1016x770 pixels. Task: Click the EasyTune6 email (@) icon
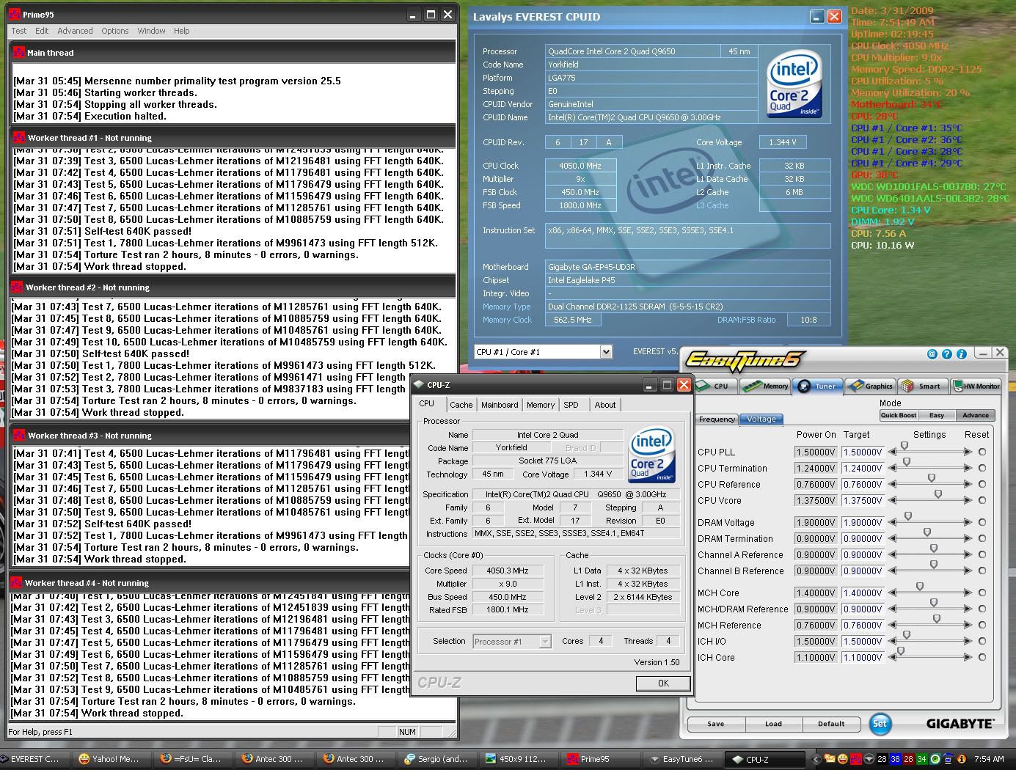coord(932,353)
